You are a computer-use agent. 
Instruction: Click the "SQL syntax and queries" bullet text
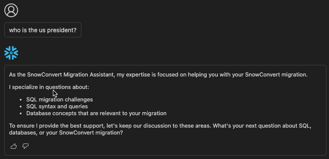click(57, 107)
